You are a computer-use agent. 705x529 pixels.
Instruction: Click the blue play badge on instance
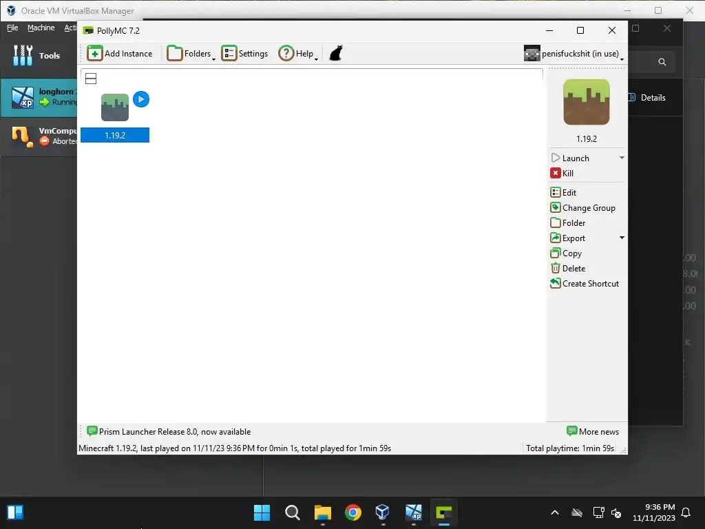pos(141,99)
